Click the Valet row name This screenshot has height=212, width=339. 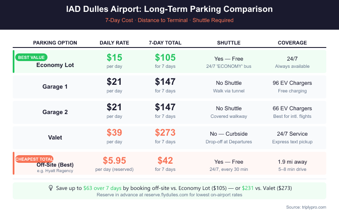point(55,137)
